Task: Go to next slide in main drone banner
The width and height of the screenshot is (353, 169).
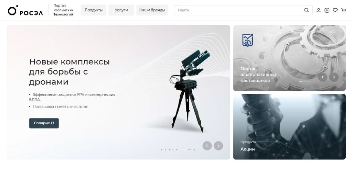Action: tap(218, 146)
